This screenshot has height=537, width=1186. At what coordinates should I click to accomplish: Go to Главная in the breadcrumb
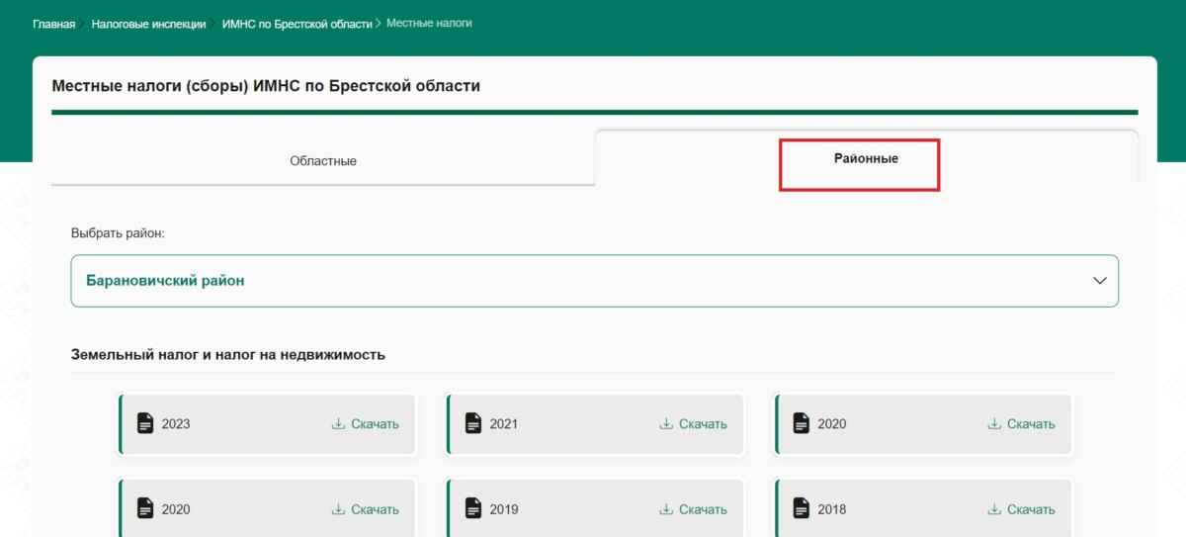tap(53, 24)
